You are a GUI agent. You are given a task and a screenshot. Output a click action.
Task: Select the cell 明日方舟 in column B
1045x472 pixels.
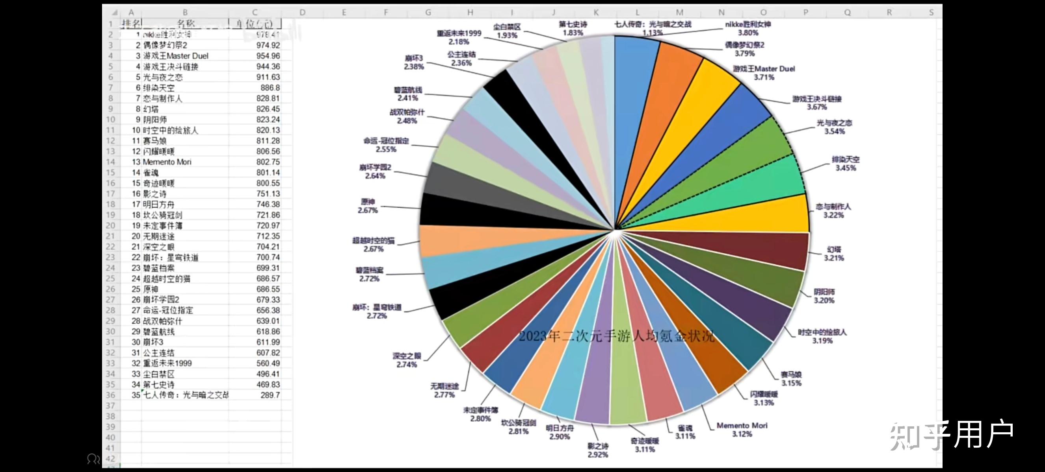click(x=185, y=204)
